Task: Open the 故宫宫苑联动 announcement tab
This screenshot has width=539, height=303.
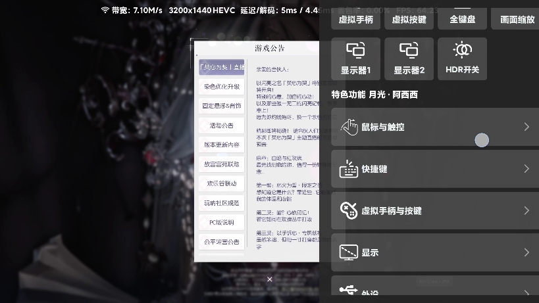Action: click(x=221, y=164)
